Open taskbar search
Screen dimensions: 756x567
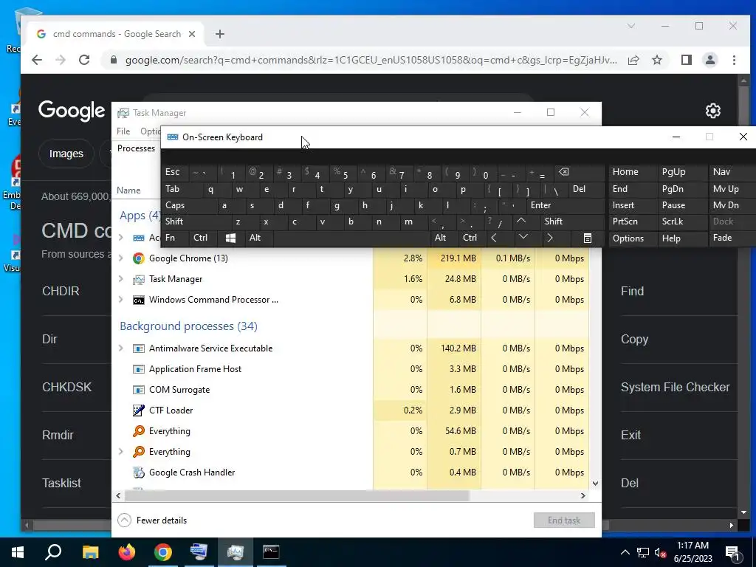tap(53, 552)
